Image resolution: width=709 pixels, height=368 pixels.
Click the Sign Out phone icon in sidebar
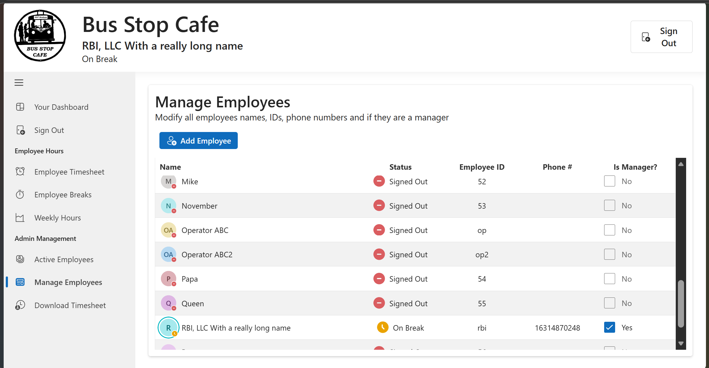[20, 130]
